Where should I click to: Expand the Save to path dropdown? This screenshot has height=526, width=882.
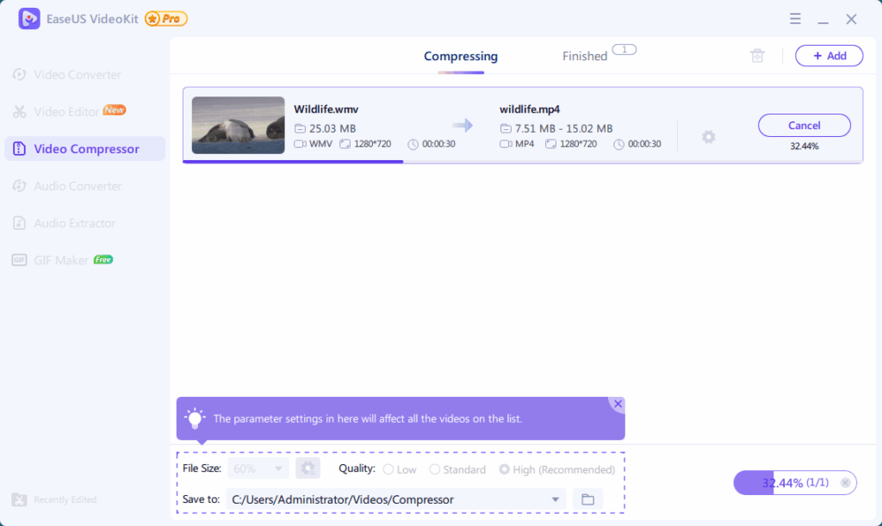tap(555, 499)
